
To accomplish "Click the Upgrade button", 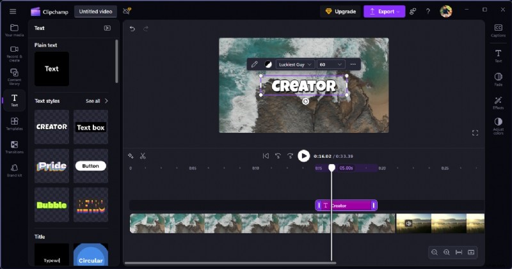I will [x=340, y=12].
